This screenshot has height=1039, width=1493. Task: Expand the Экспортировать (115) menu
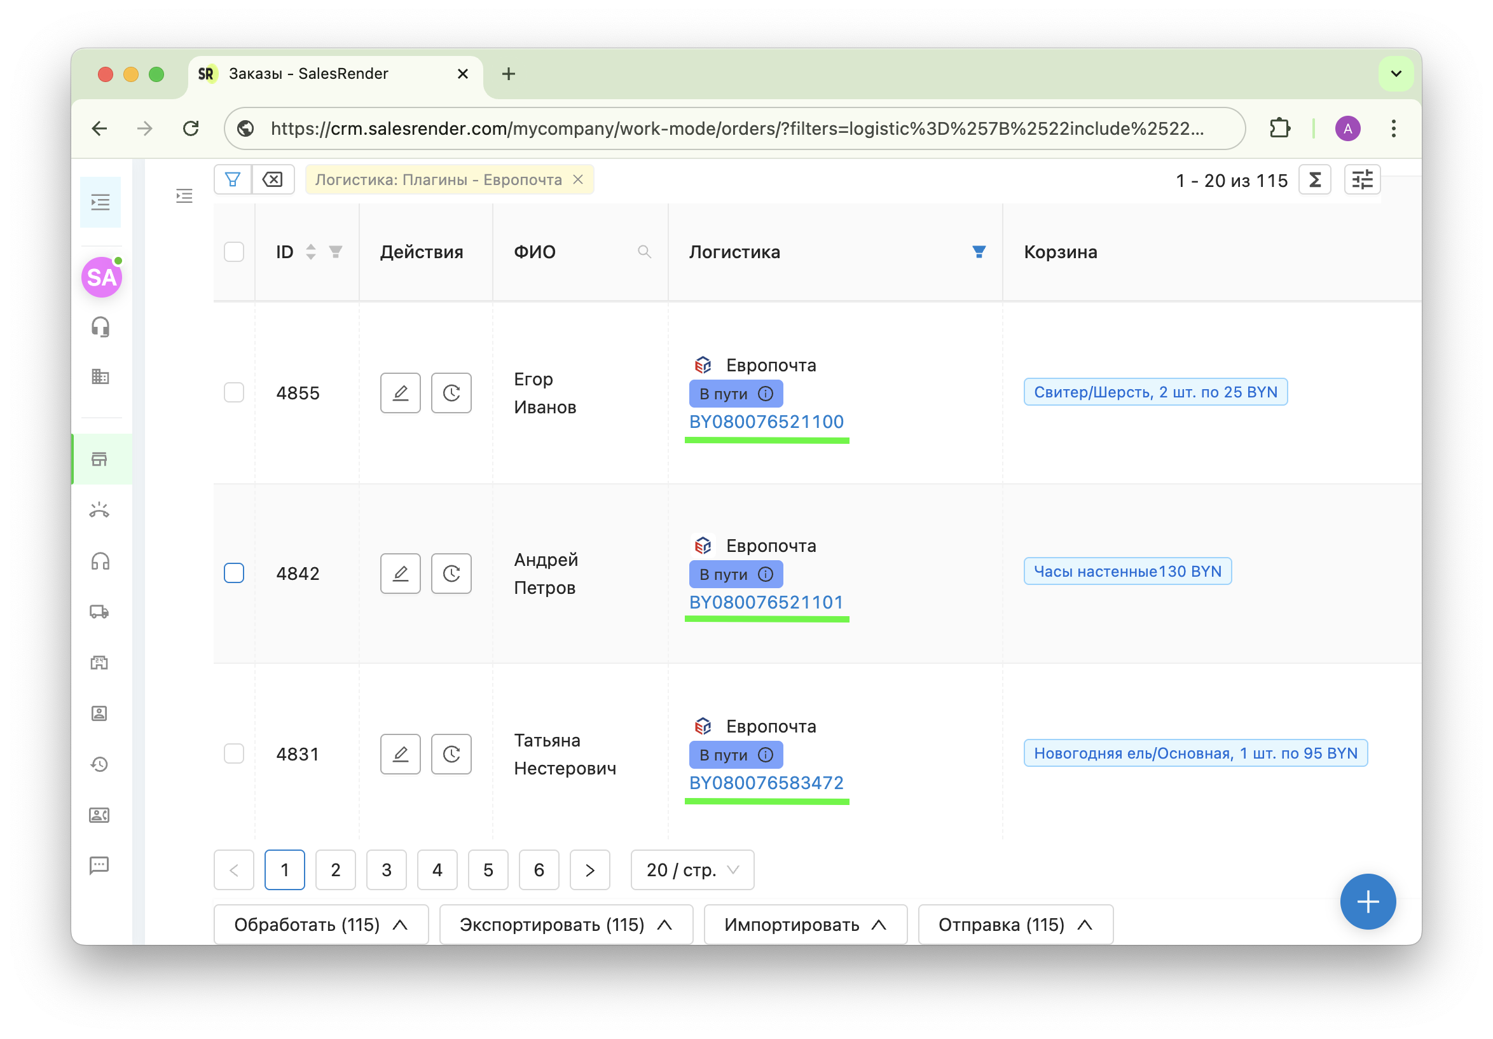[565, 925]
